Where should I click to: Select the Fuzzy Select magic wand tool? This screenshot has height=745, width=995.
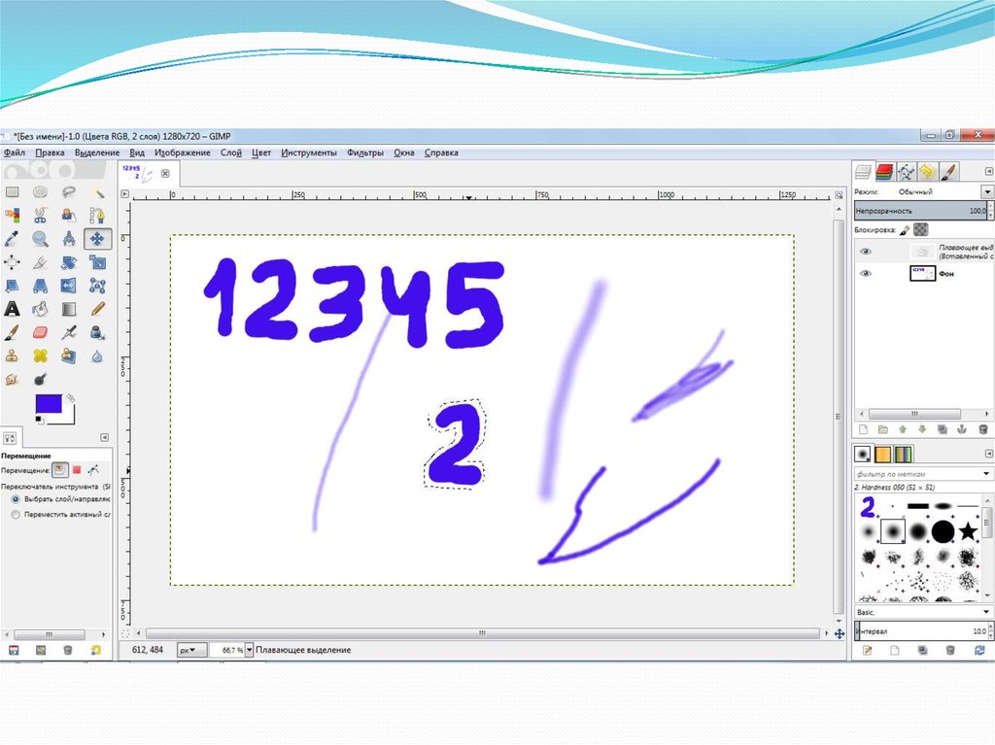pyautogui.click(x=97, y=192)
